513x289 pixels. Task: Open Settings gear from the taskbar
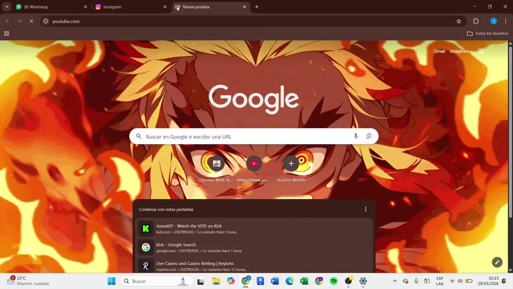363,281
